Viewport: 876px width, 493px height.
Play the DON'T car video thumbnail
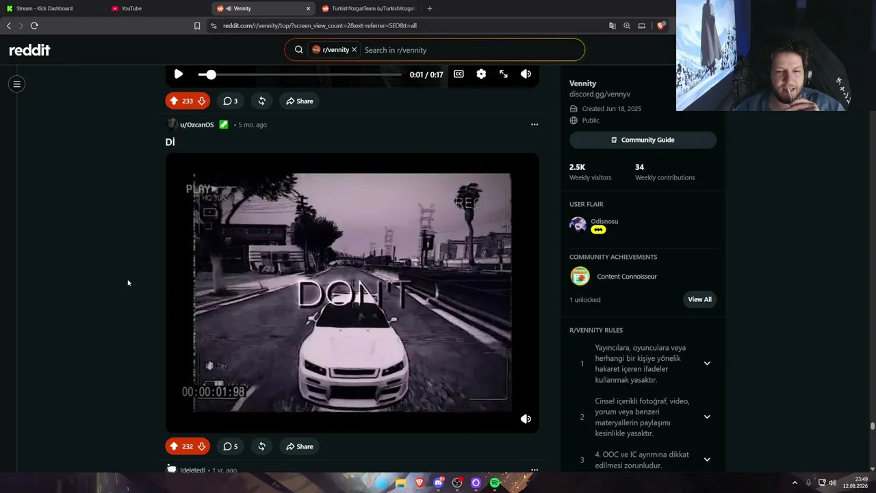352,292
